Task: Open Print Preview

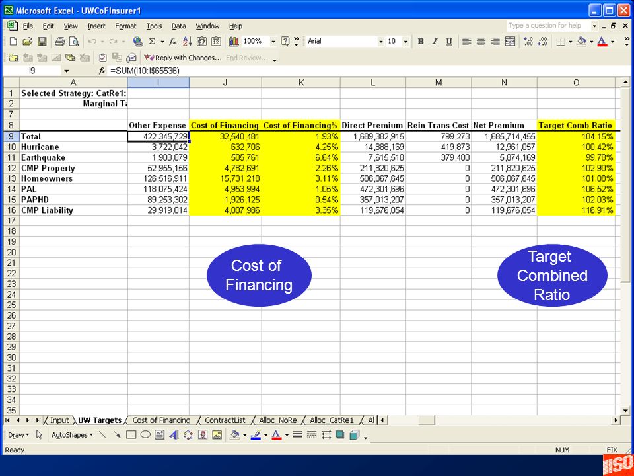Action: (x=74, y=41)
